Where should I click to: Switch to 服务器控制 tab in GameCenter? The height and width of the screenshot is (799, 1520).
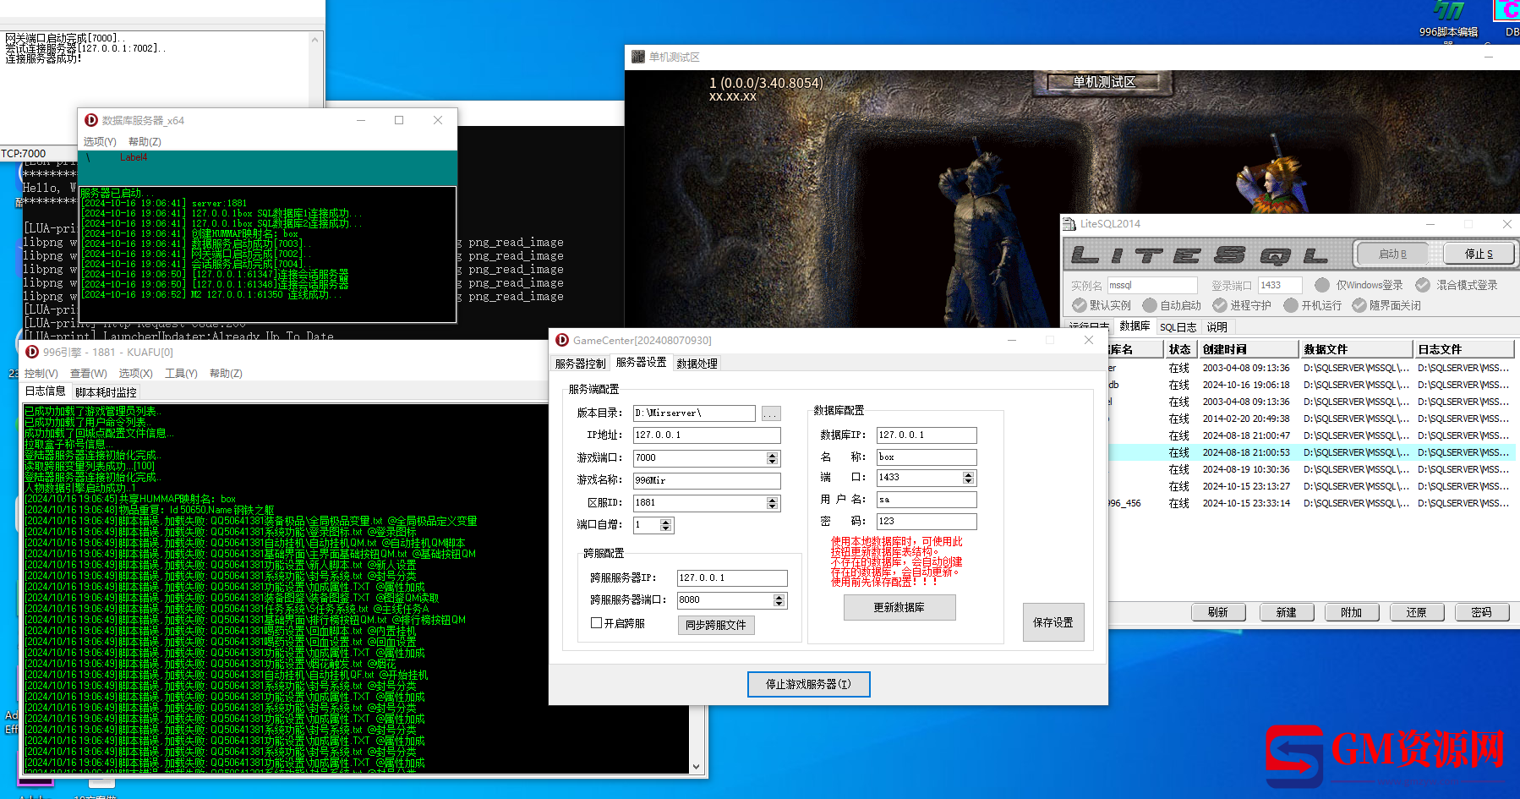(580, 364)
